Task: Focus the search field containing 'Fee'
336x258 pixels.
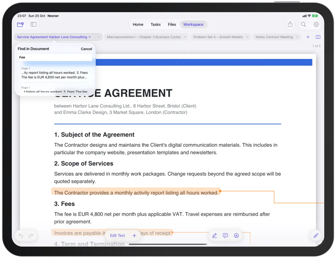Action: click(55, 57)
